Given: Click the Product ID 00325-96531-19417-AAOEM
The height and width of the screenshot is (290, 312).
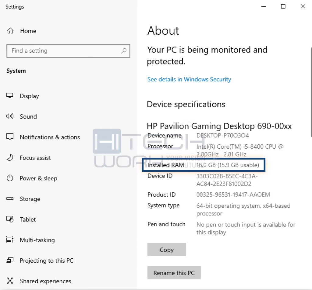Looking at the screenshot, I should pos(233,195).
